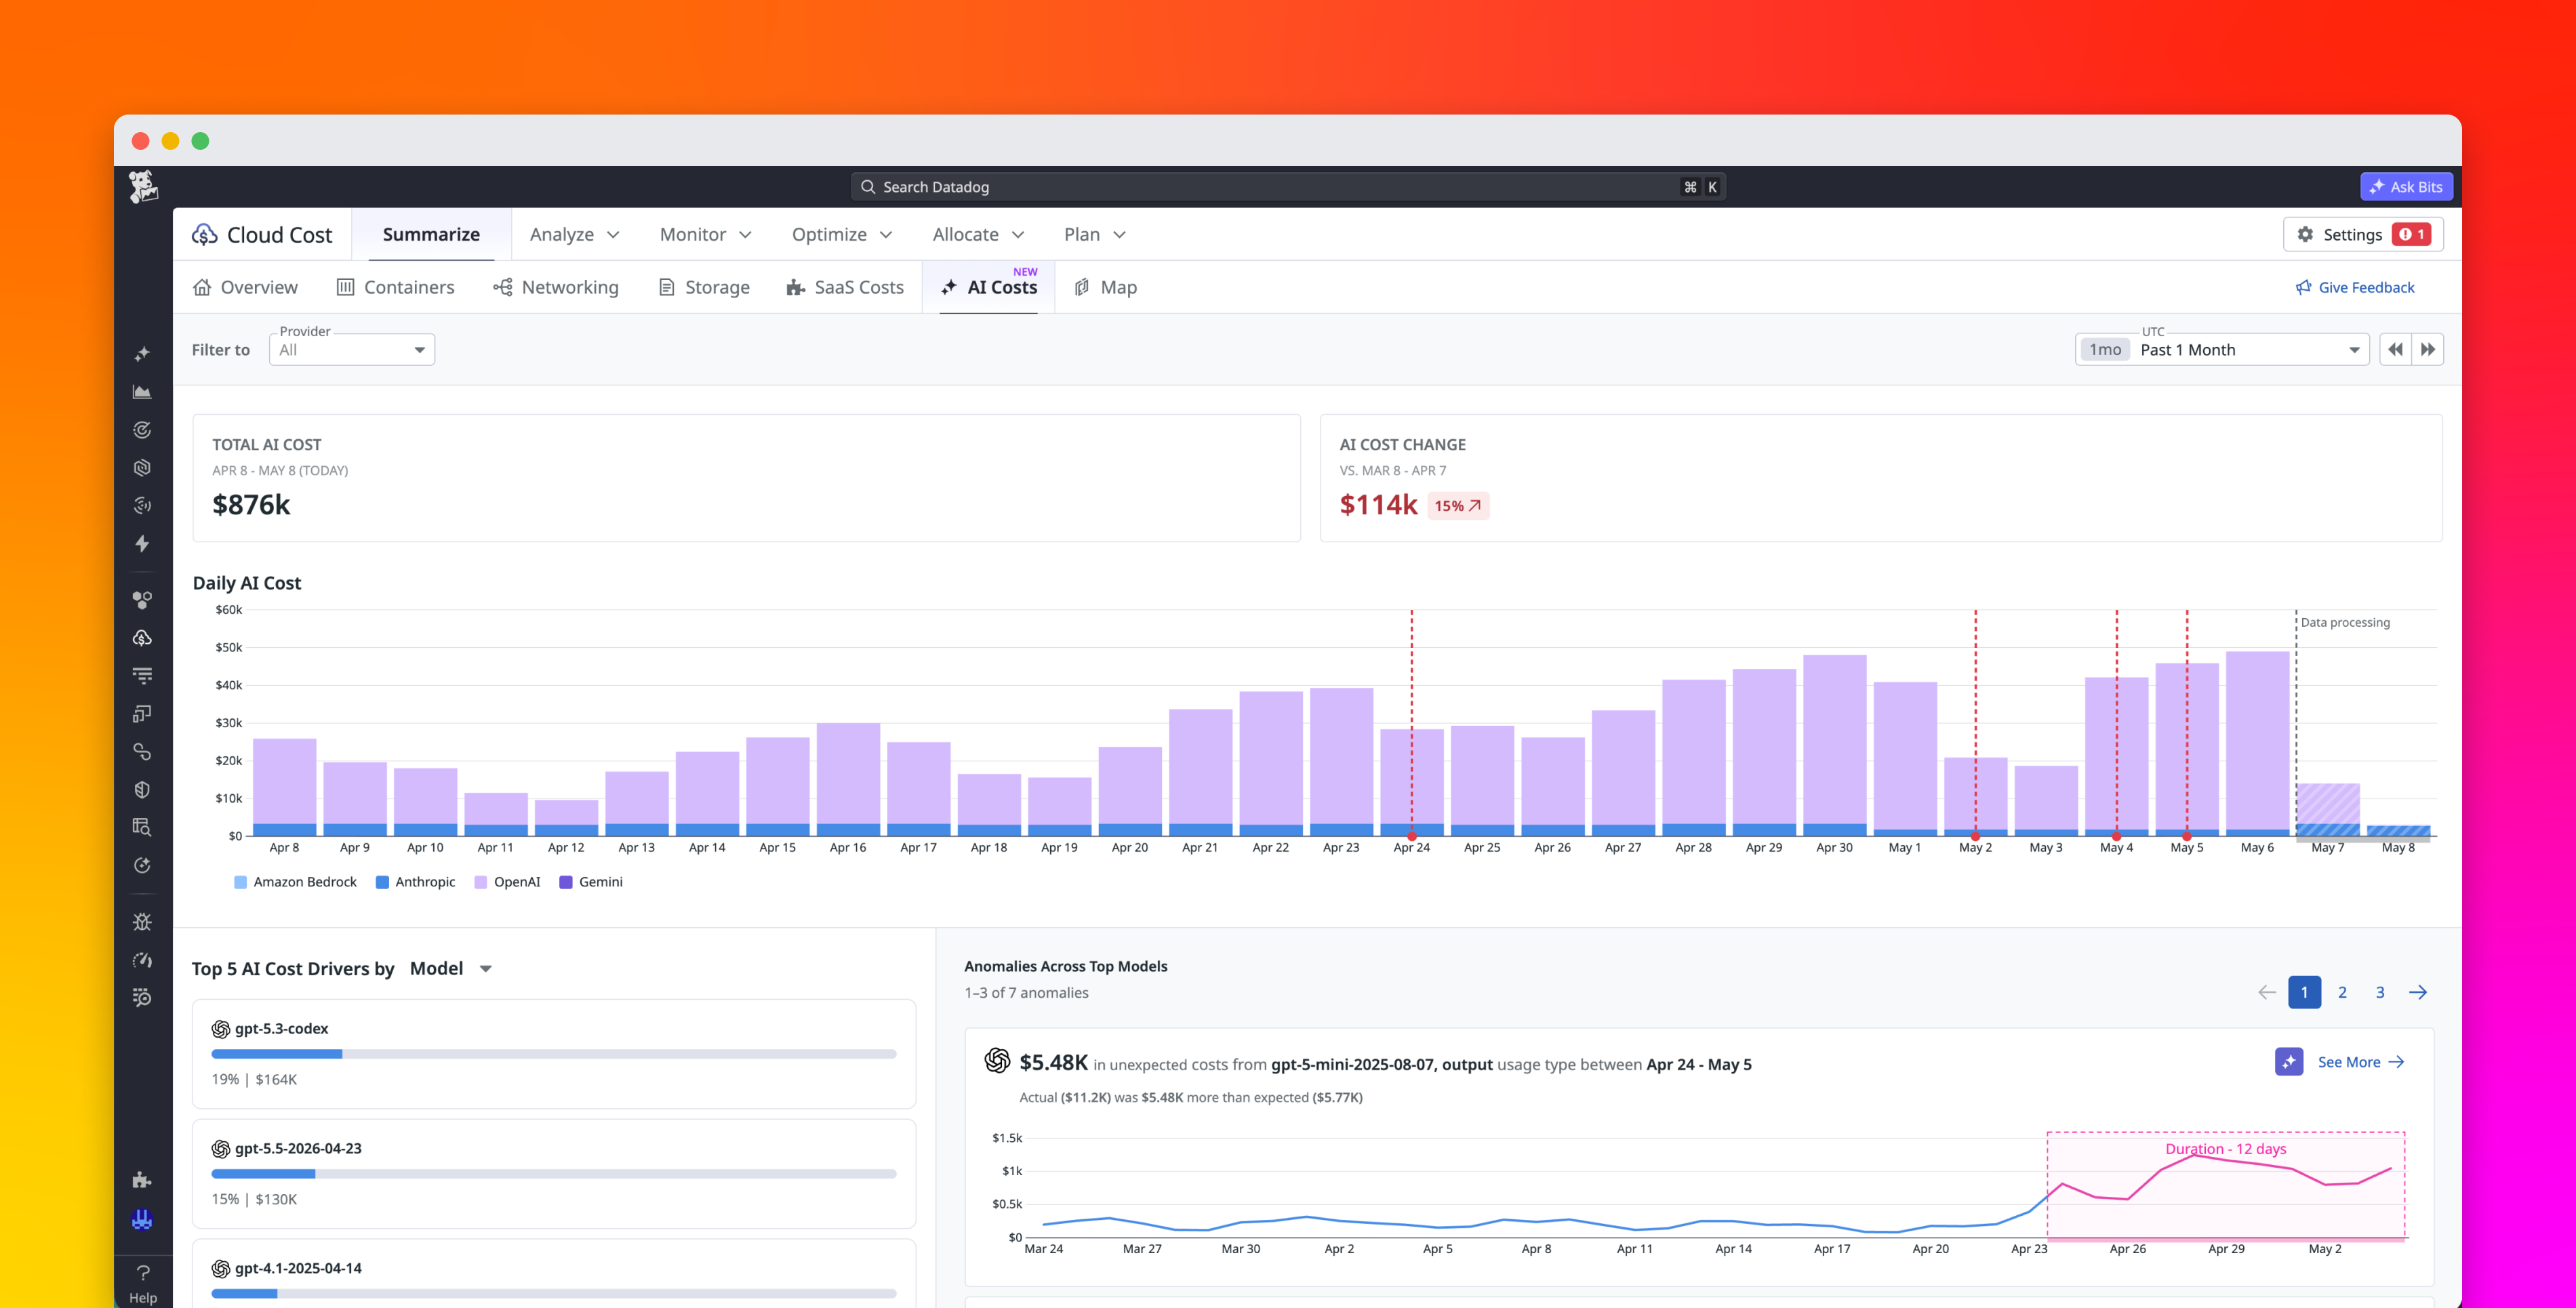
Task: Open the shield security sidebar icon
Action: coord(142,790)
